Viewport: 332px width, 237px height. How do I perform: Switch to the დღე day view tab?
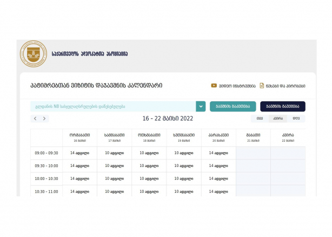pyautogui.click(x=296, y=119)
